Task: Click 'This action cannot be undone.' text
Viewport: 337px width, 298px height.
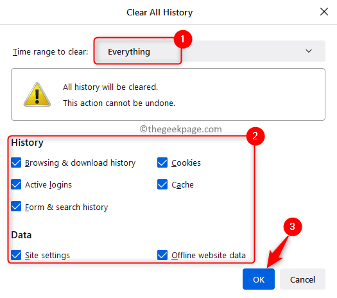Action: pos(119,103)
